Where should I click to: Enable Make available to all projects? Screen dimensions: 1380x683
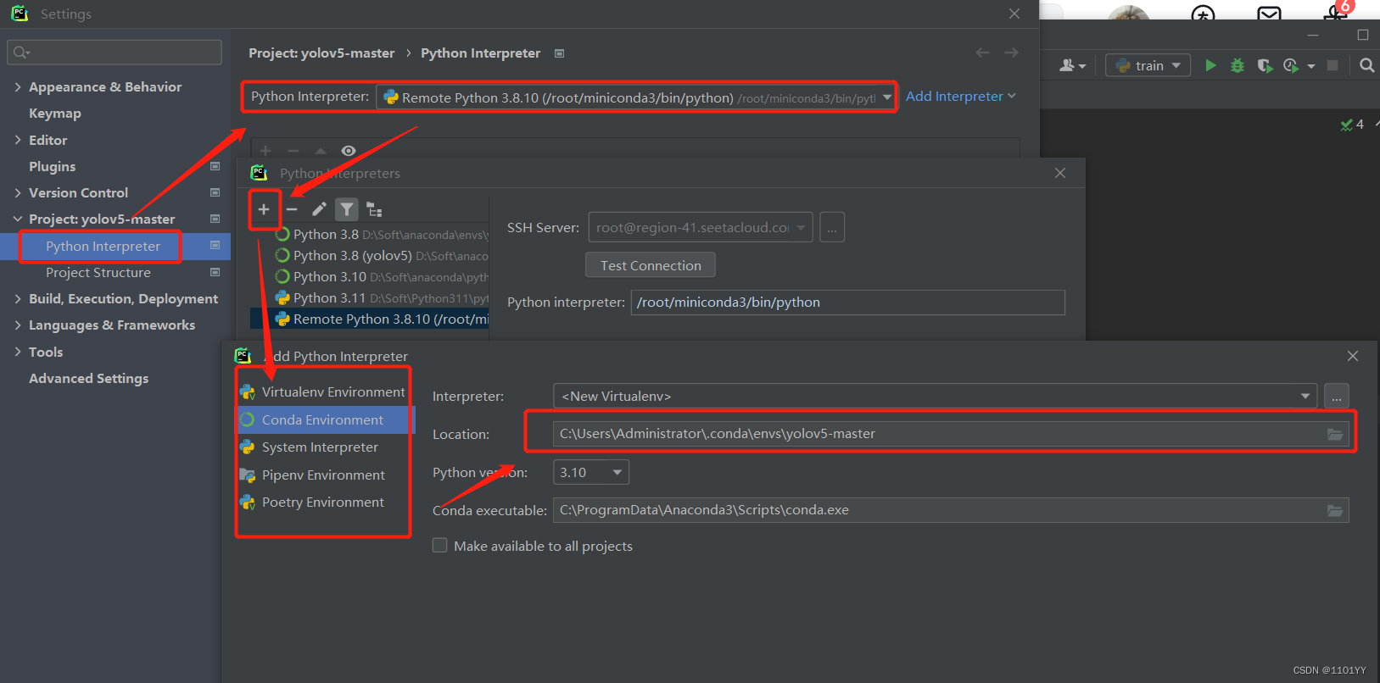(440, 546)
